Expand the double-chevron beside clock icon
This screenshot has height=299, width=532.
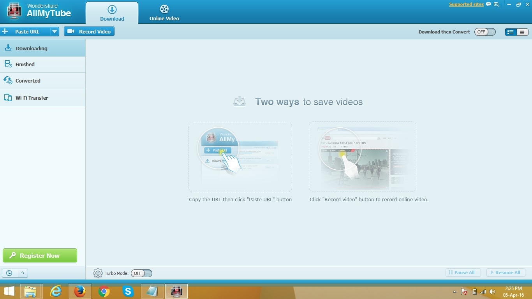tap(23, 273)
